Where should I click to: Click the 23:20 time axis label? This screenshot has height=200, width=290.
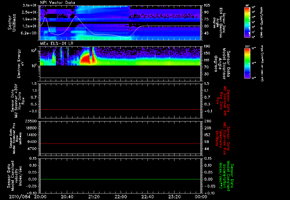pos(174,197)
